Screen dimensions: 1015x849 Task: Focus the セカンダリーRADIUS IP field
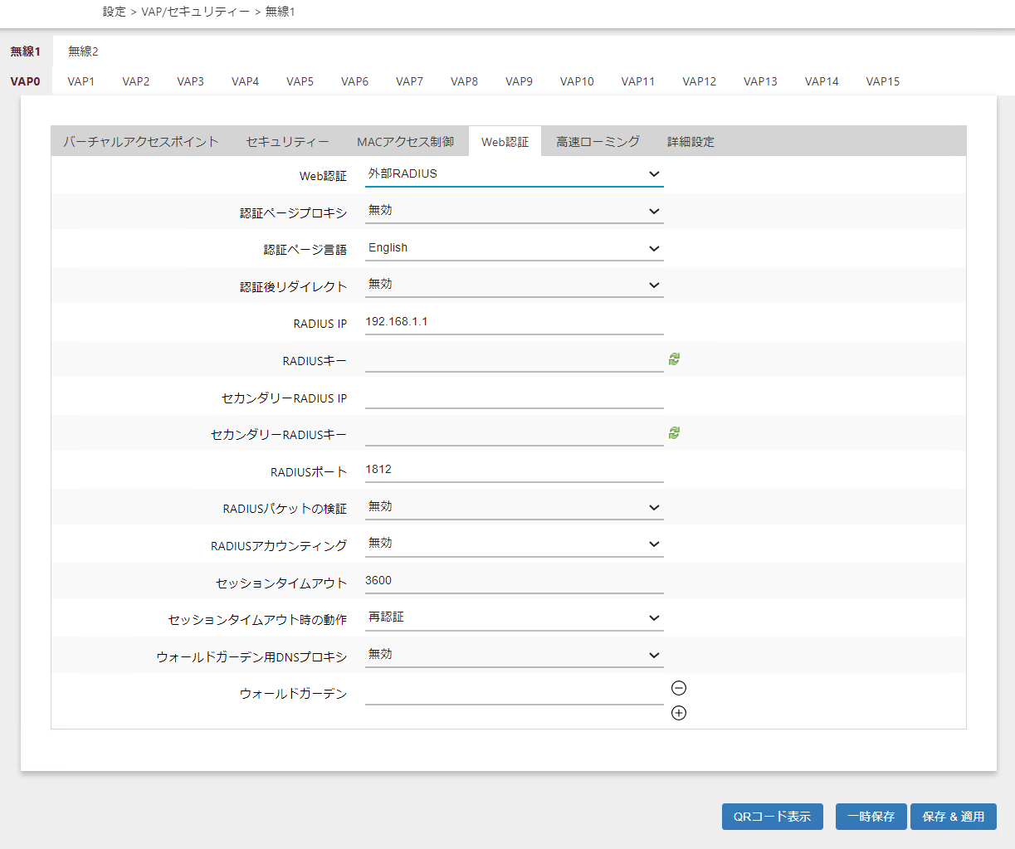point(515,396)
